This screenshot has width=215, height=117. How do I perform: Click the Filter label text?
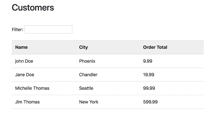tap(17, 29)
